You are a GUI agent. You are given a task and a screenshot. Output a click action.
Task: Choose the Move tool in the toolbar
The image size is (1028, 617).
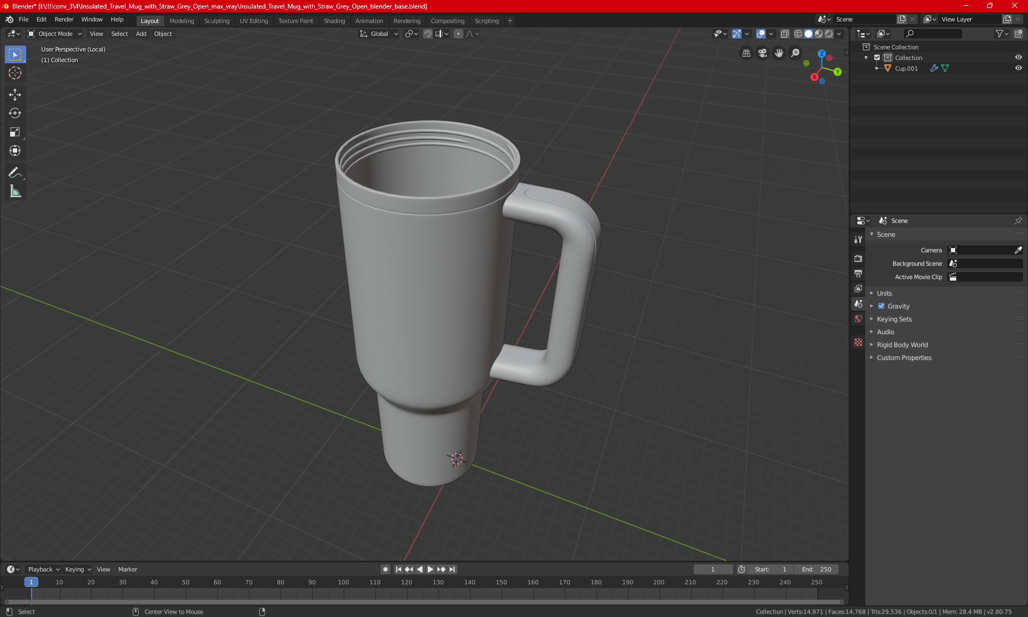(x=15, y=95)
